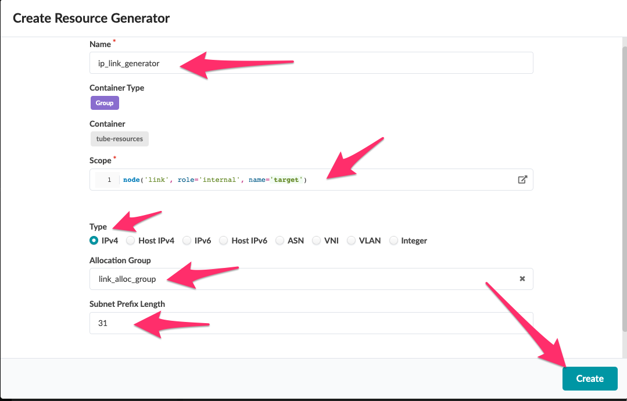Select the VNI resource type

pos(316,240)
